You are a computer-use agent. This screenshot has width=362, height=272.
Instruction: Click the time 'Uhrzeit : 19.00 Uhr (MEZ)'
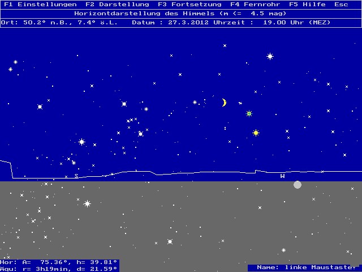click(x=272, y=23)
